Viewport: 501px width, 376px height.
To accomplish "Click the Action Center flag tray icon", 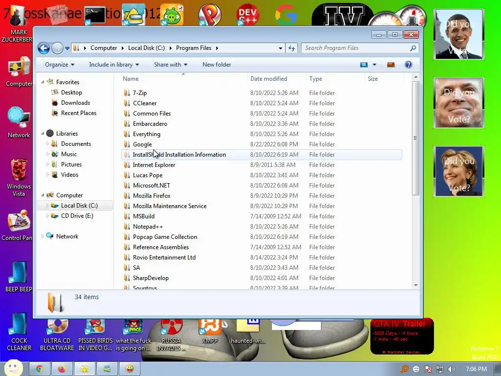I will point(428,369).
